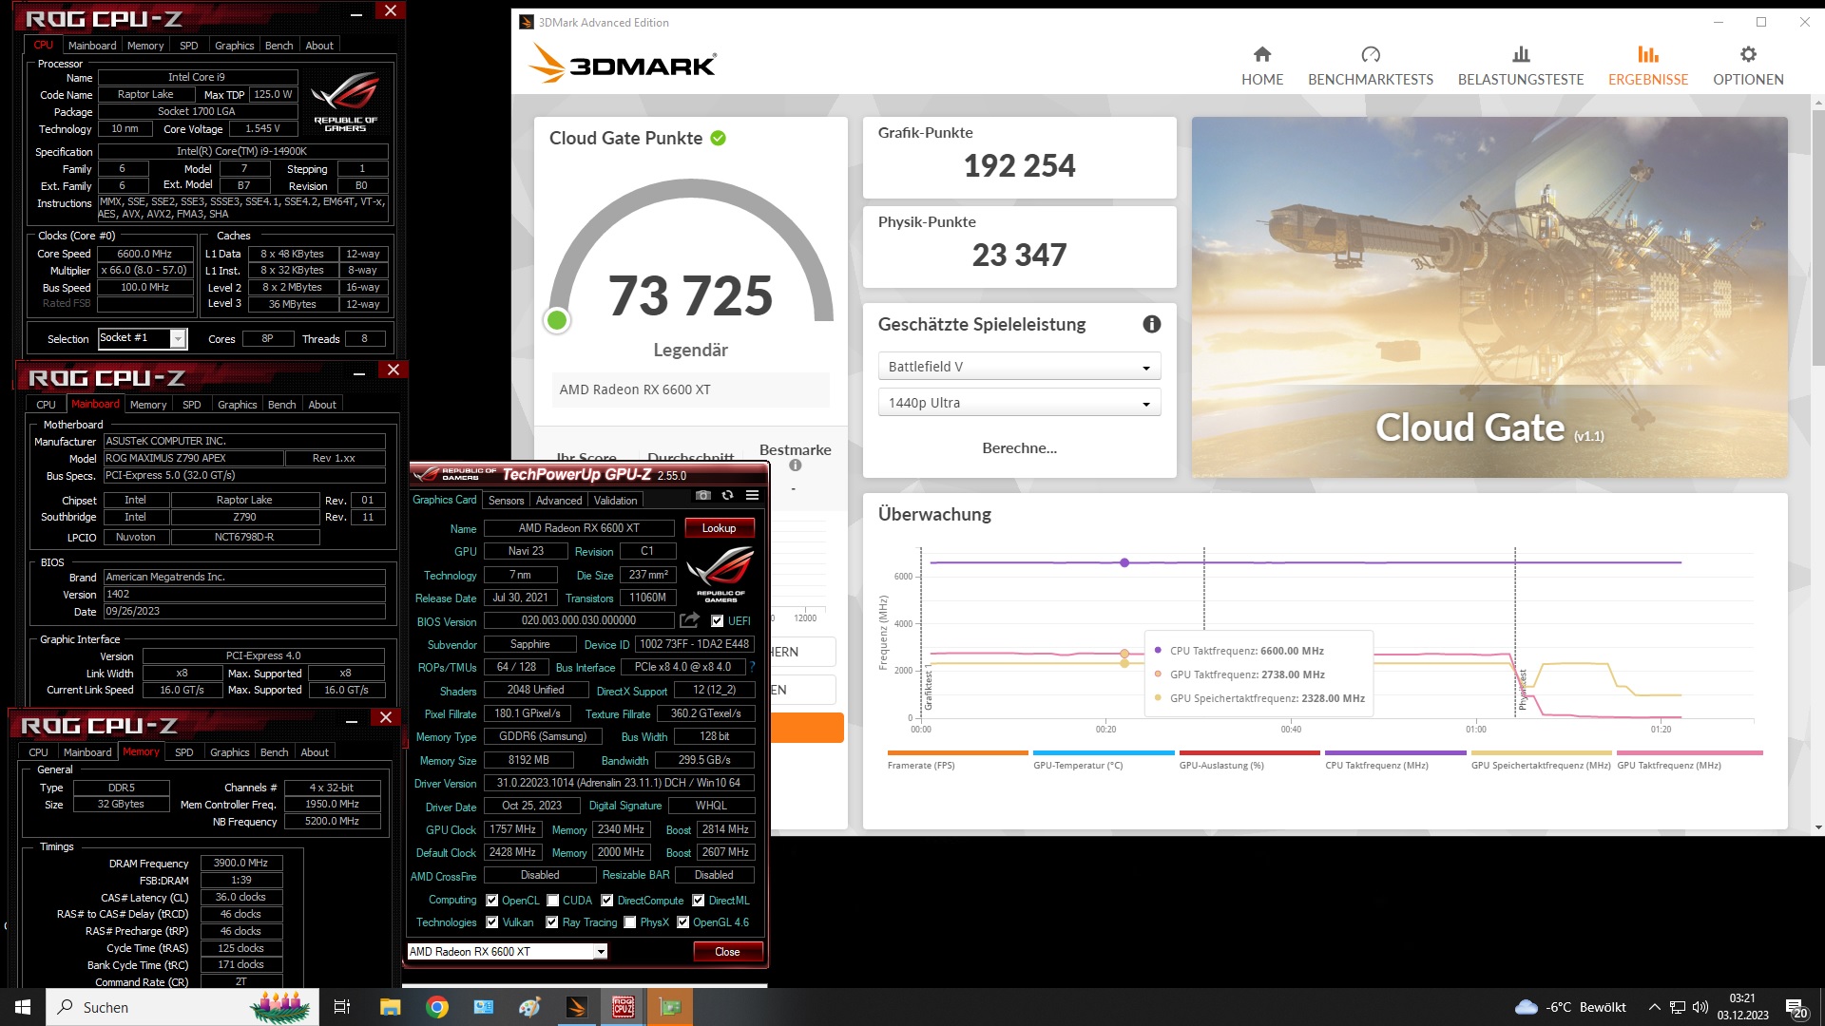The image size is (1825, 1026).
Task: Click the Lookup button in GPU-Z
Action: [719, 528]
